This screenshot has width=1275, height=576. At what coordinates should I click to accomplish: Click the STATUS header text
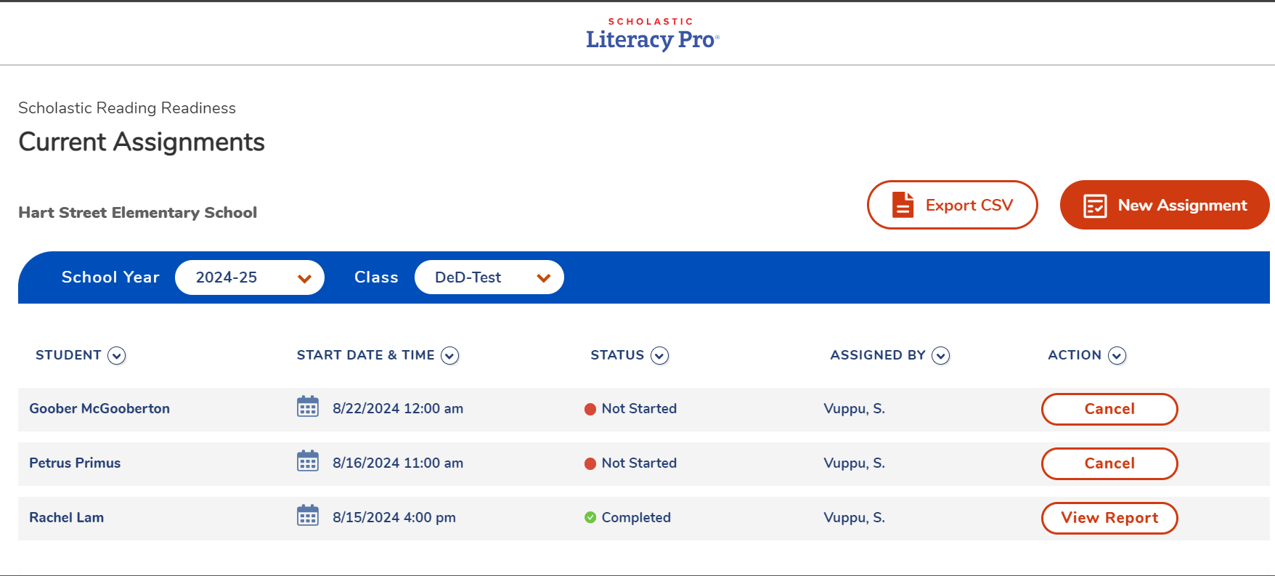pyautogui.click(x=617, y=355)
